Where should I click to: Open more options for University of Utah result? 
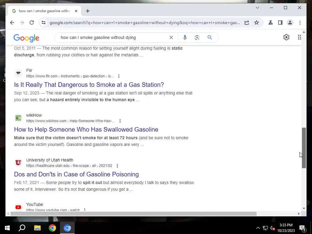point(117,166)
